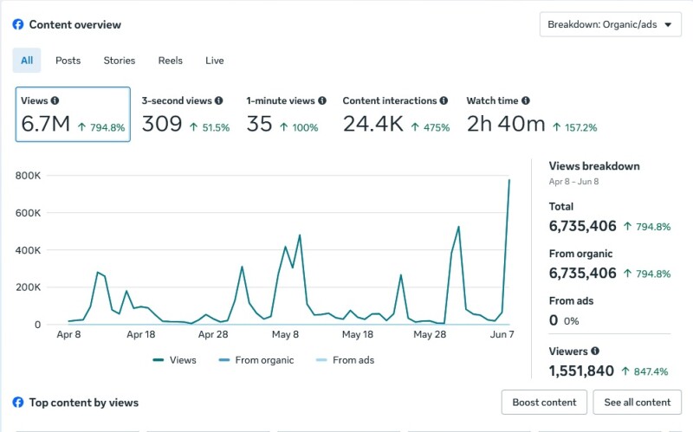Select the Views metric card
Image resolution: width=693 pixels, height=432 pixels.
73,114
